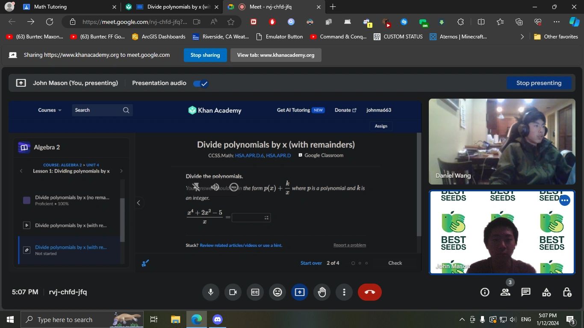Click the blue Stop sharing button
The width and height of the screenshot is (584, 328).
205,55
